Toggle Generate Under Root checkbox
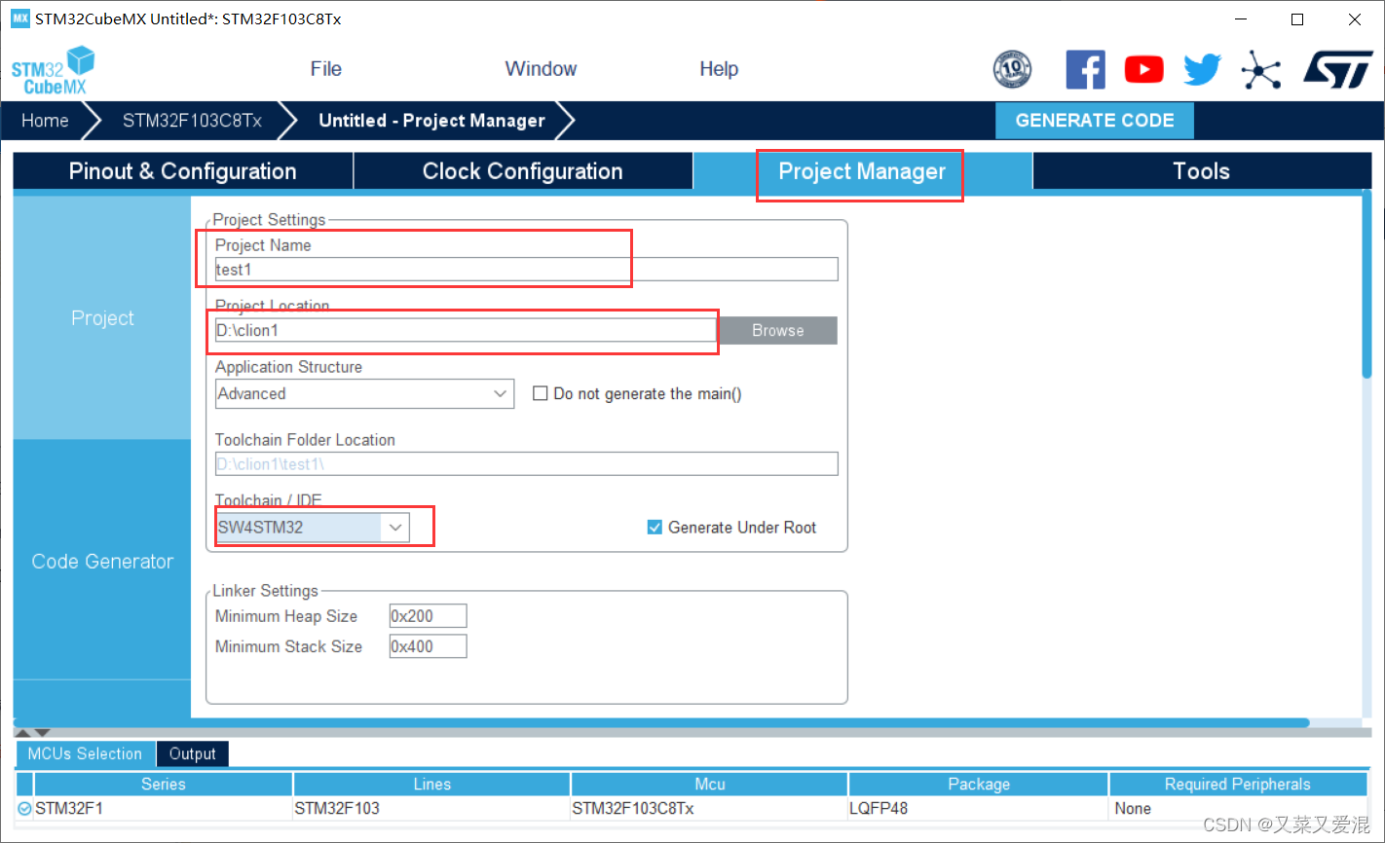 [655, 528]
